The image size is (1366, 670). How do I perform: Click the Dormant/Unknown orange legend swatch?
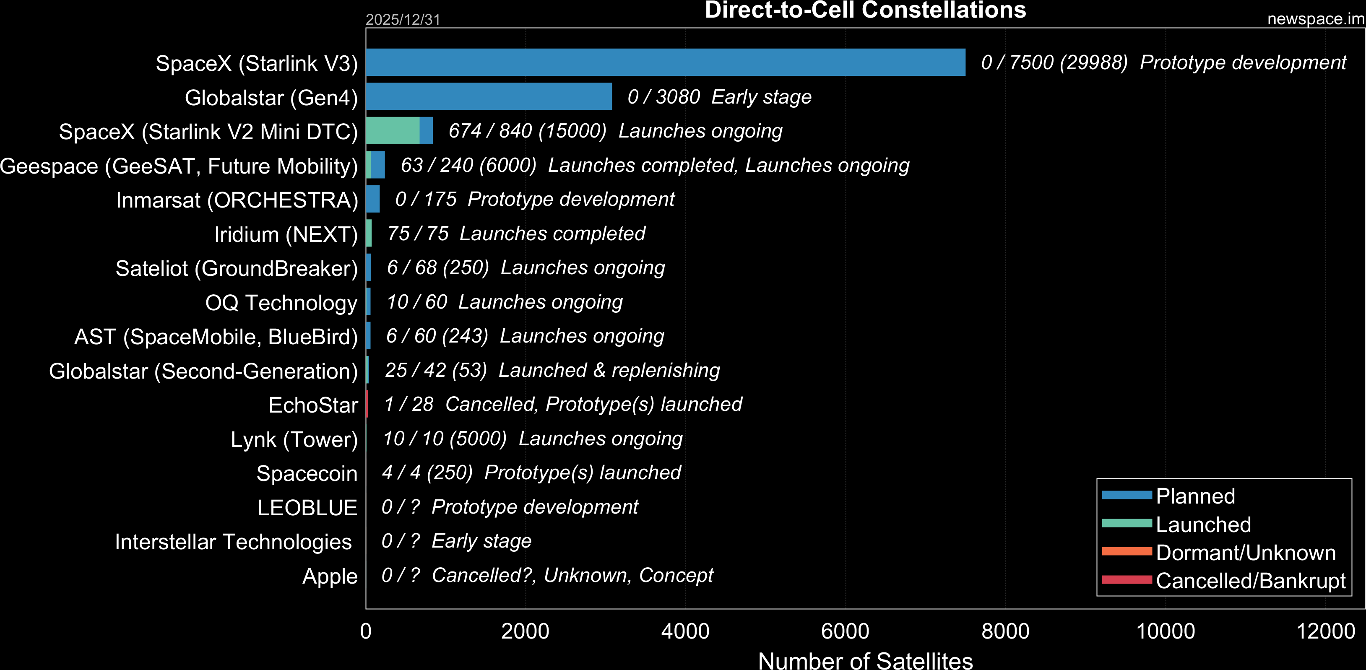1127,551
